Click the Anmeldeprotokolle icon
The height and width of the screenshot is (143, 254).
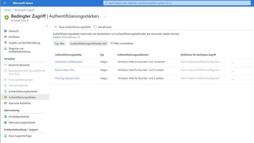(5, 116)
